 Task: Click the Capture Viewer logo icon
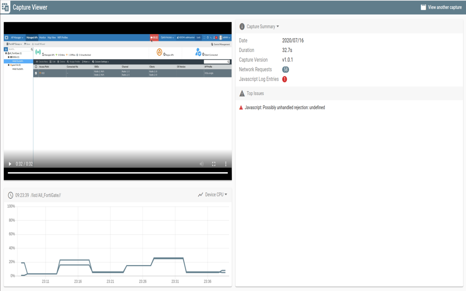tap(5, 7)
